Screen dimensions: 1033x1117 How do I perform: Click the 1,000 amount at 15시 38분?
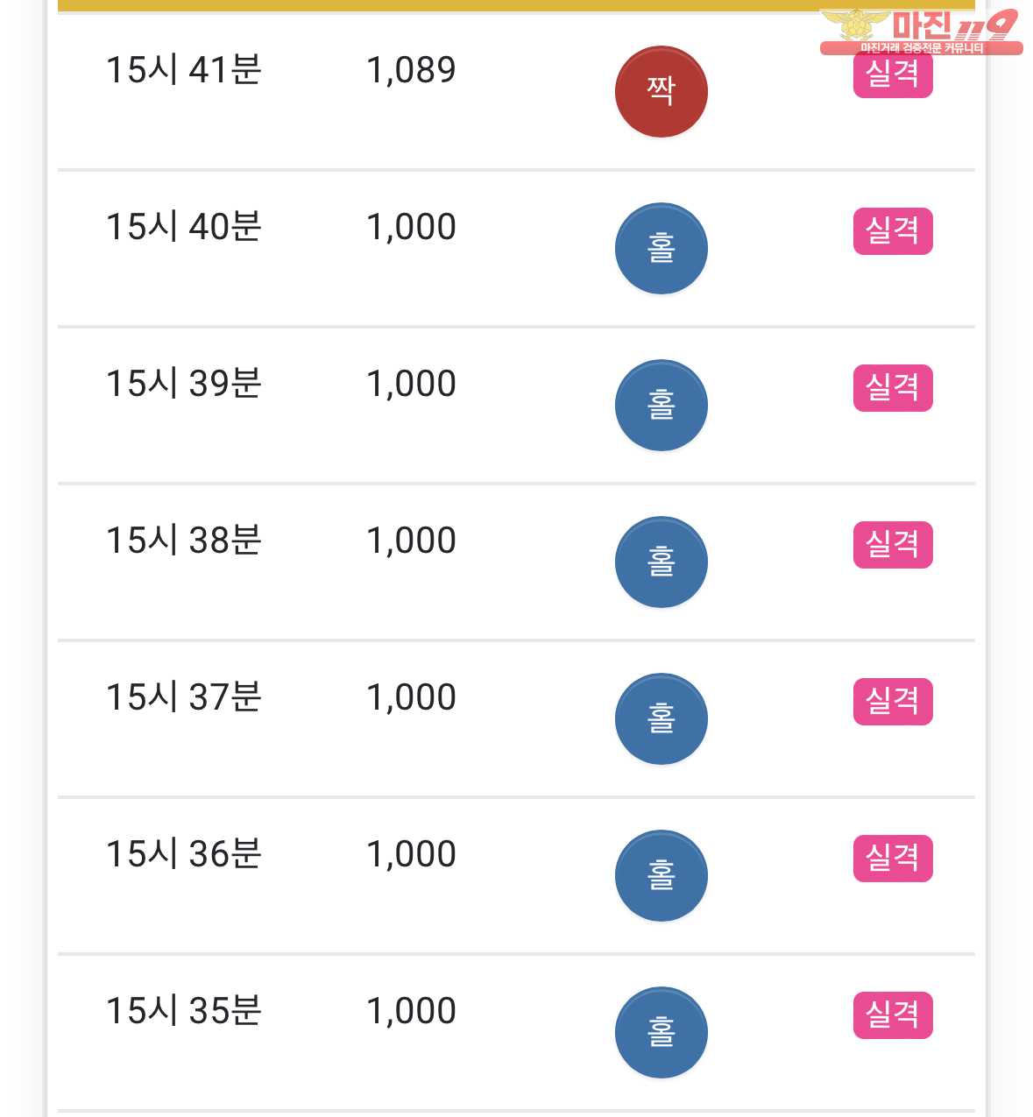411,541
